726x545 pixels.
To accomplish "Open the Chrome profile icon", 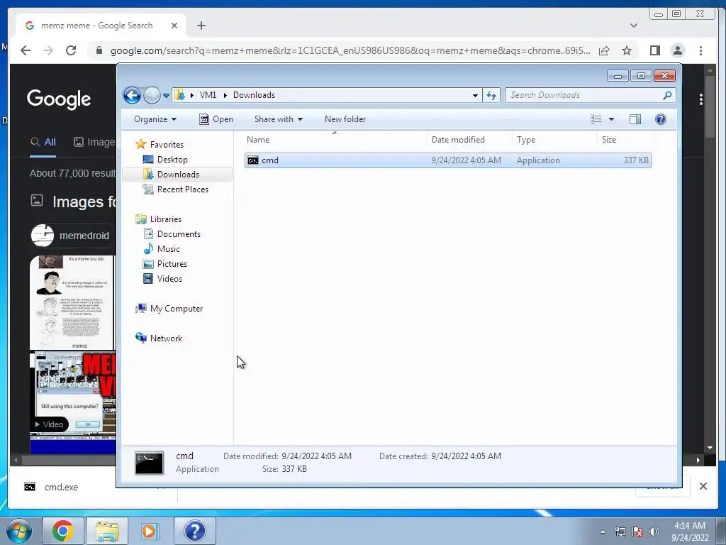I will coord(678,50).
